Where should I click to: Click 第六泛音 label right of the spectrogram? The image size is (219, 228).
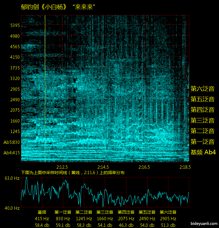203,89
